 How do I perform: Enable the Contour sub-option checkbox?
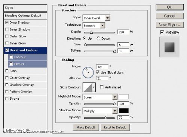[11, 57]
